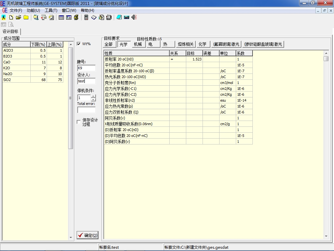The width and height of the screenshot is (334, 251).
Task: Click the running-man exit icon in toolbar
Action: point(4,18)
